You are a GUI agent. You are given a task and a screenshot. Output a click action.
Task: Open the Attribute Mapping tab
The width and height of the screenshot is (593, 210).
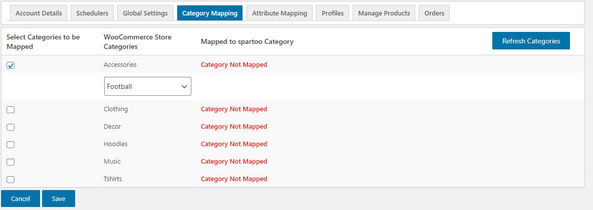point(279,13)
